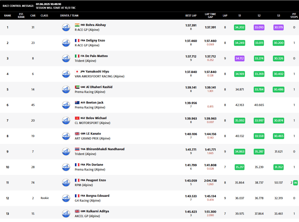Screen dimensions: 299x222
Task: Click the Alpine logo beside Bhirombhakdi Nandhavud
Action: coord(66,152)
